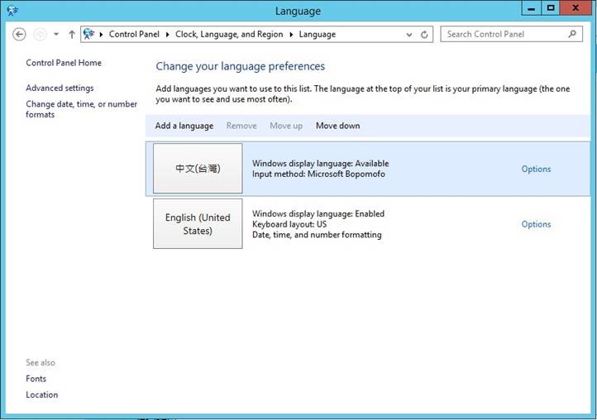Open Clock, Language, and Region breadcrumb
Viewport: 597px width, 420px height.
tap(229, 34)
